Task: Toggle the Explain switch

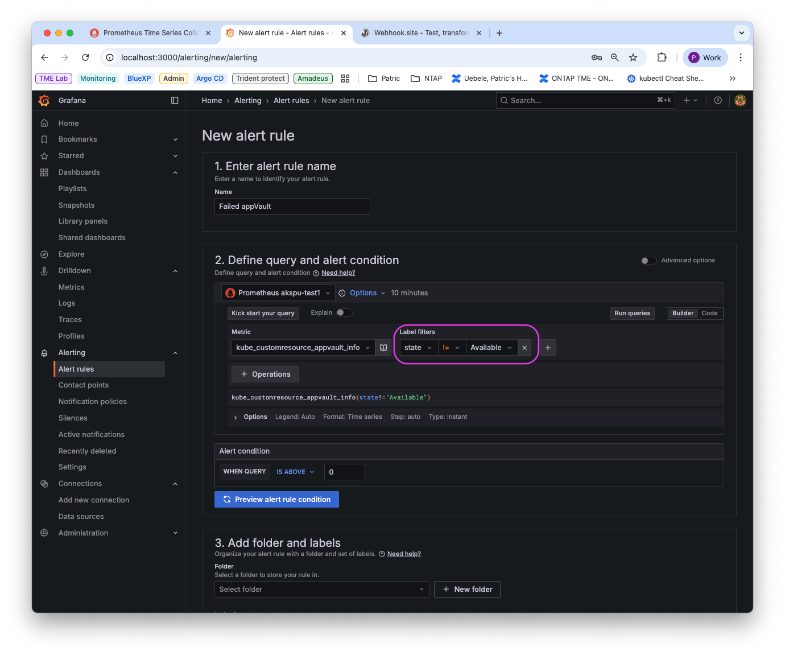Action: point(344,312)
